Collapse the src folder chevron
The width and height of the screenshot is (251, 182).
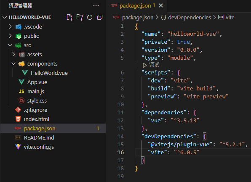click(10, 45)
